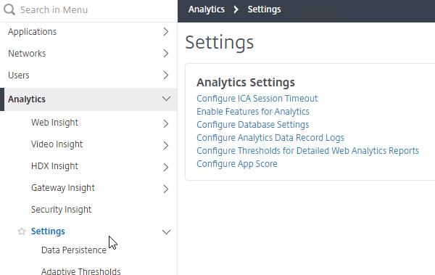Expand Video Insight submenu arrow
This screenshot has height=275, width=435.
pos(166,145)
